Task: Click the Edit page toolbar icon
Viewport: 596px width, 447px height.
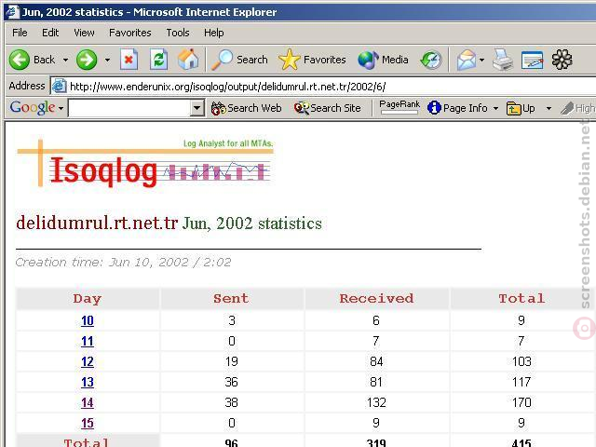Action: [x=532, y=60]
